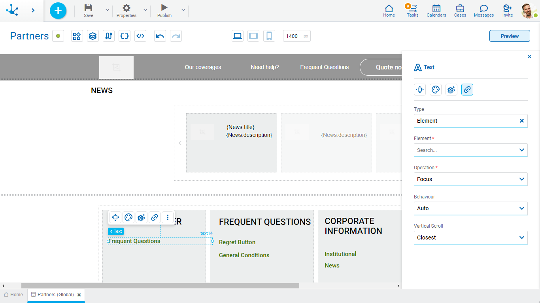540x303 pixels.
Task: Open Tasks with 9 notifications
Action: [412, 11]
